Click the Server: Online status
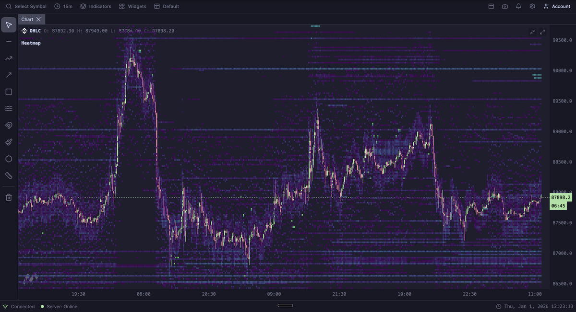The image size is (576, 312). tap(59, 307)
